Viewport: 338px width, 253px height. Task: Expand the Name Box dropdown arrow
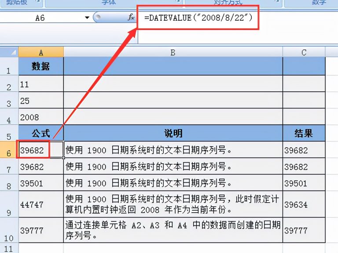pyautogui.click(x=87, y=18)
